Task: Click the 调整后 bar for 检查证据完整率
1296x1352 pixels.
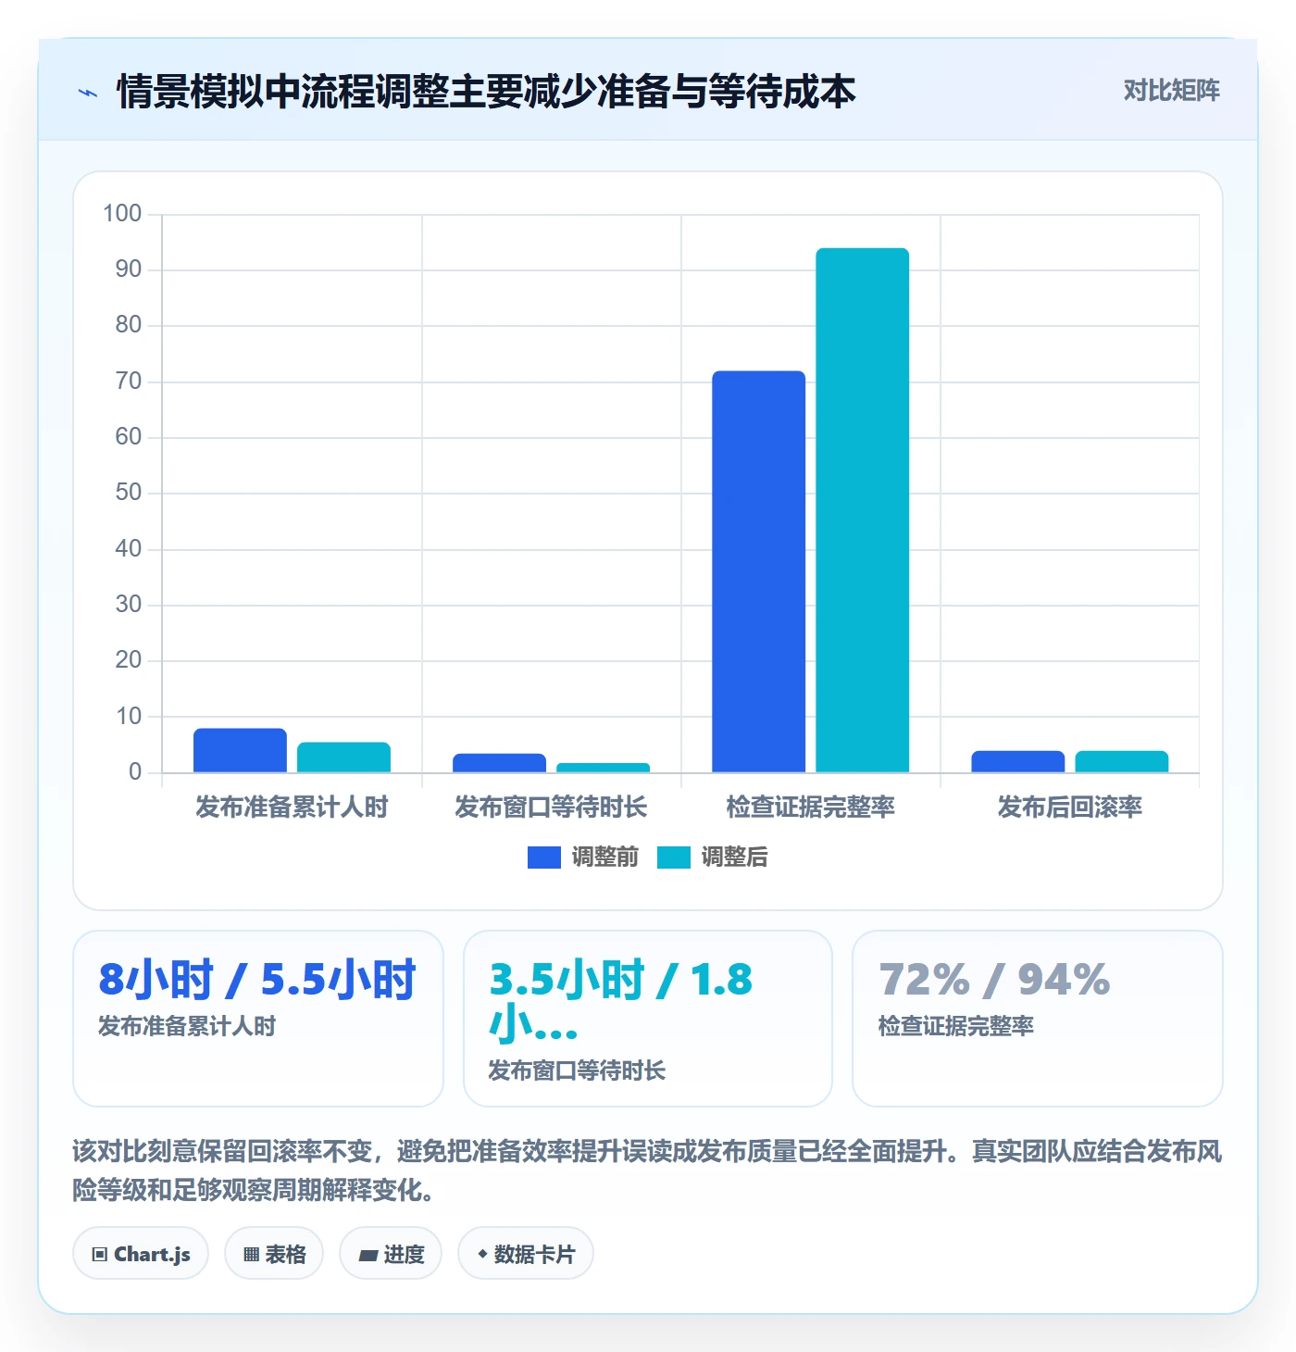Action: tap(862, 510)
